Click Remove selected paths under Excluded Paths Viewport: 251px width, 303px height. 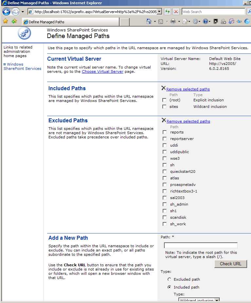(188, 121)
